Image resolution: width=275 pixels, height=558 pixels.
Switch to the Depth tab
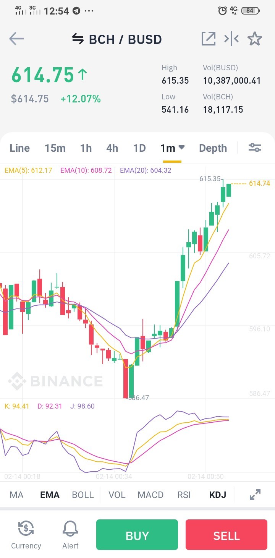pyautogui.click(x=213, y=148)
